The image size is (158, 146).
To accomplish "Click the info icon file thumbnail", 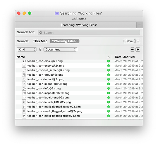I will pos(24,88).
